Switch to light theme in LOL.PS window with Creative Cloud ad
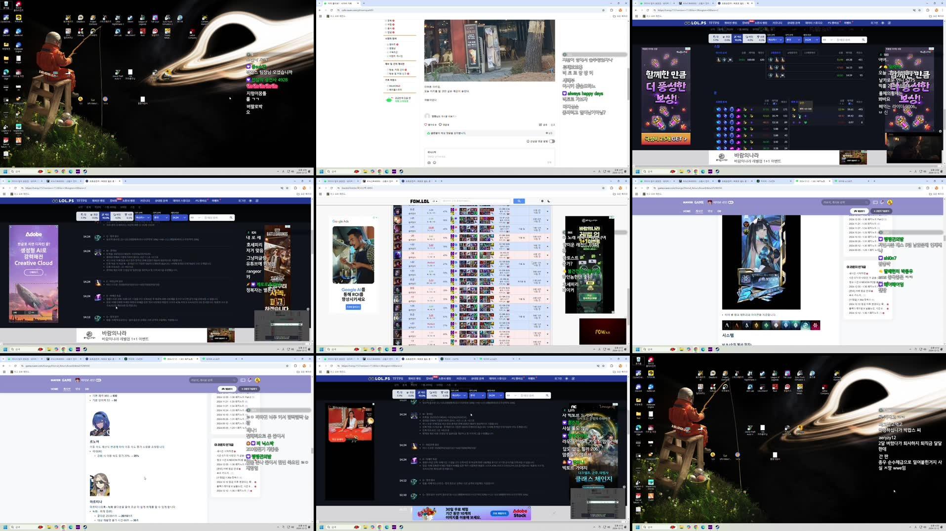The height and width of the screenshot is (531, 946). point(250,201)
